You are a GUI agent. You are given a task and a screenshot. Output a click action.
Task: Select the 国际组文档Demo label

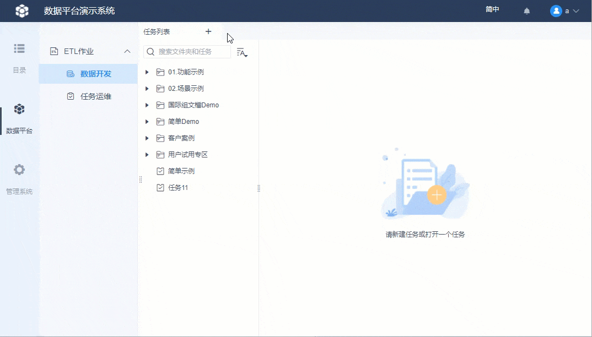point(193,105)
